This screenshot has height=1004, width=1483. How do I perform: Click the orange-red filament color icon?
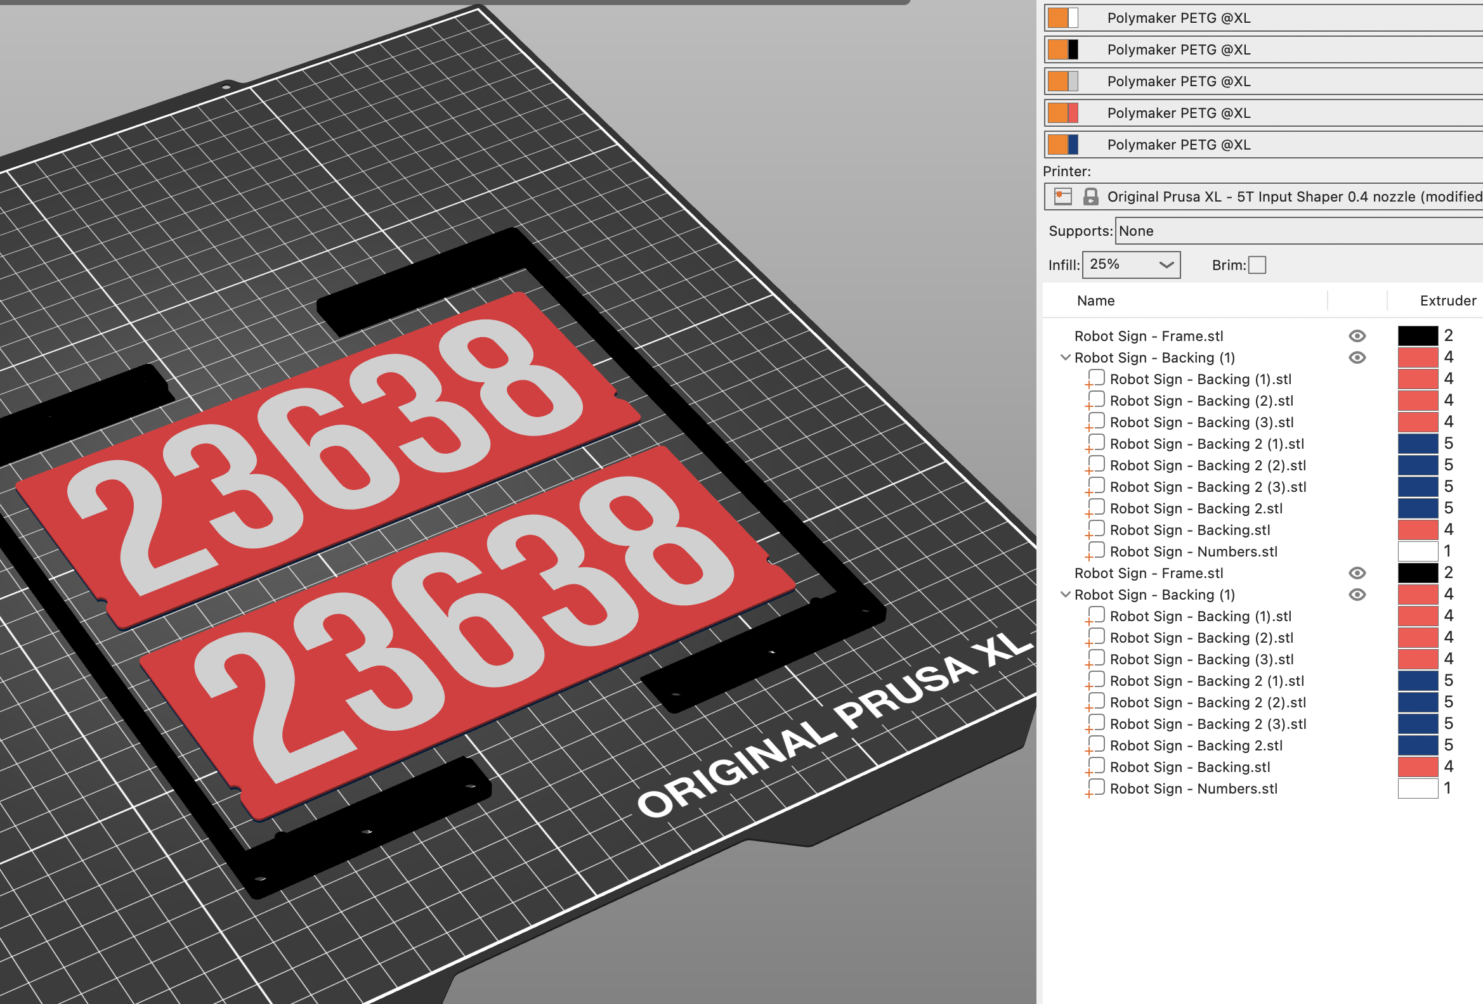click(x=1062, y=113)
